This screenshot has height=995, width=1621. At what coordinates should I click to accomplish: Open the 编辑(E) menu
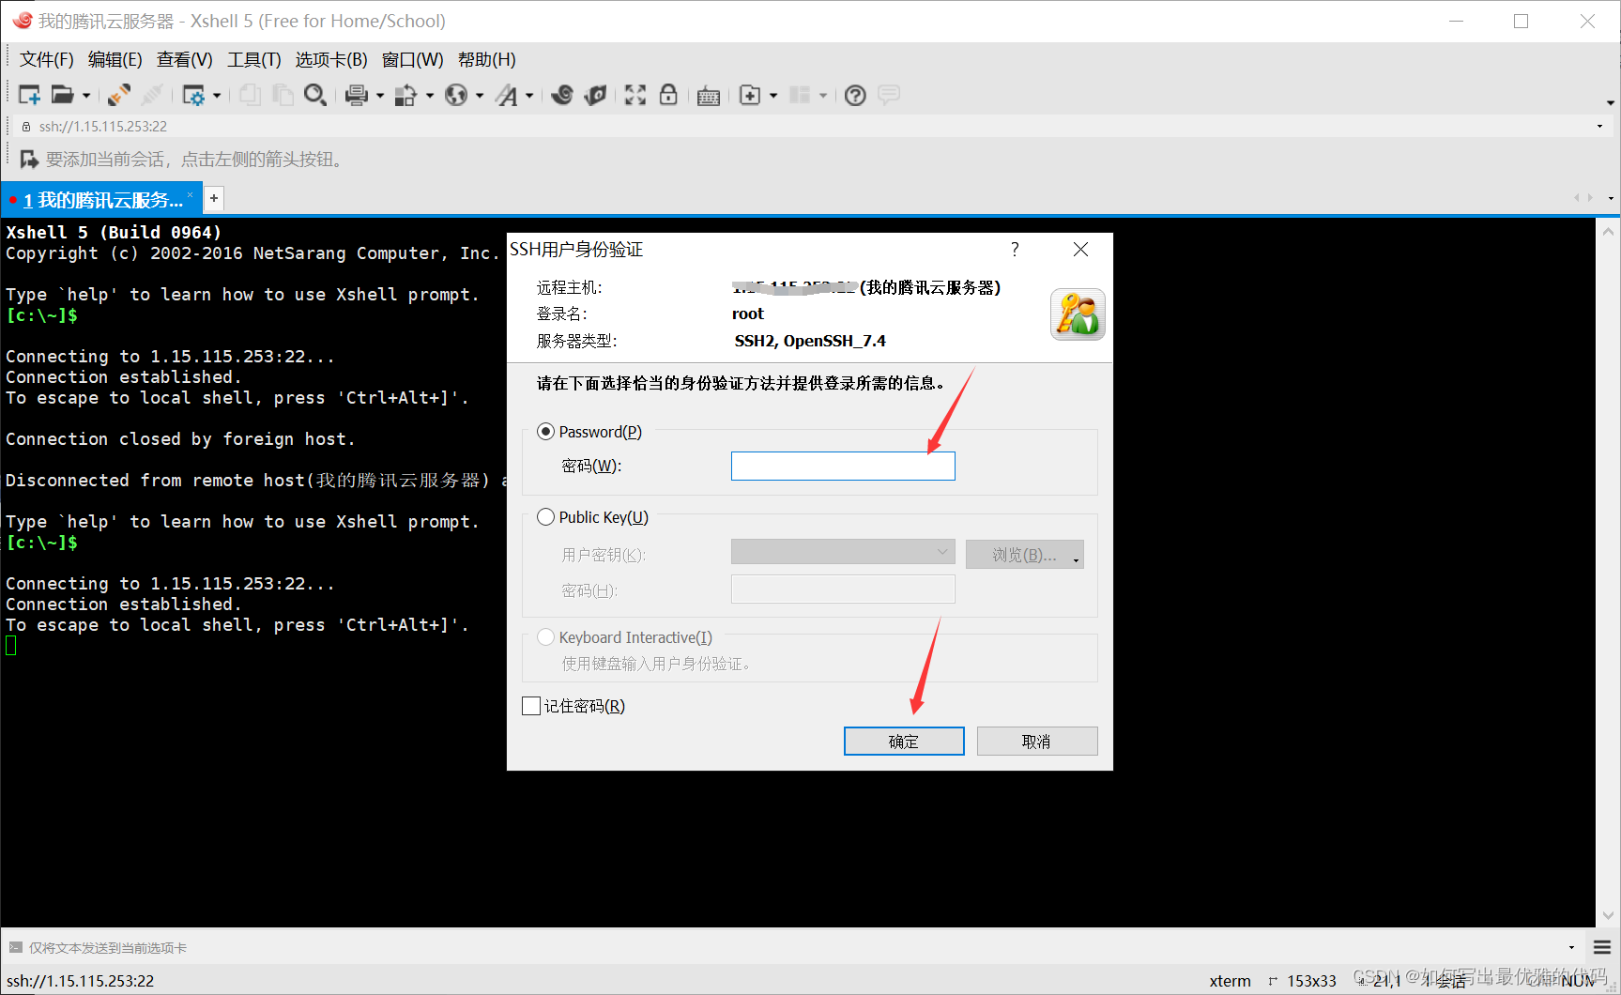pyautogui.click(x=115, y=59)
